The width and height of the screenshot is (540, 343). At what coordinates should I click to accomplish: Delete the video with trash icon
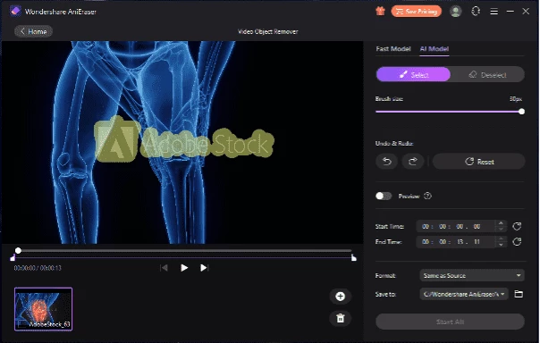(x=341, y=318)
